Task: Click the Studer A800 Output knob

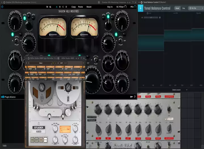Action: 75,140
